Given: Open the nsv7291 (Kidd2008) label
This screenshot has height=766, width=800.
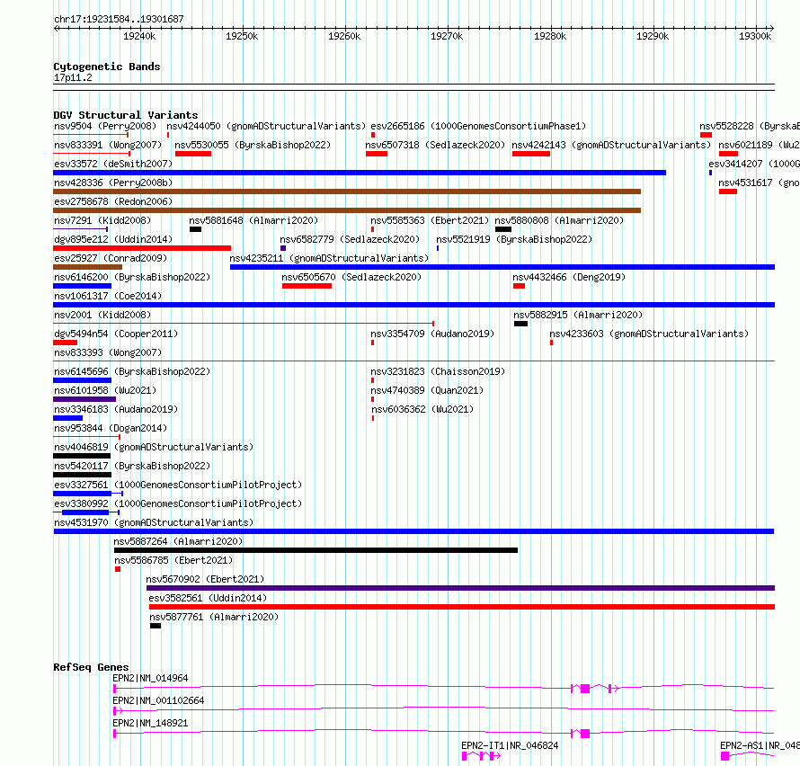Looking at the screenshot, I should tap(102, 220).
